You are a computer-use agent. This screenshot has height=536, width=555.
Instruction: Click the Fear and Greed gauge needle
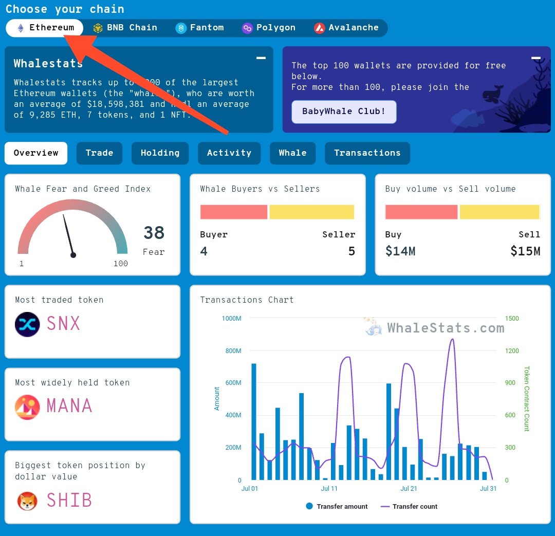click(69, 235)
